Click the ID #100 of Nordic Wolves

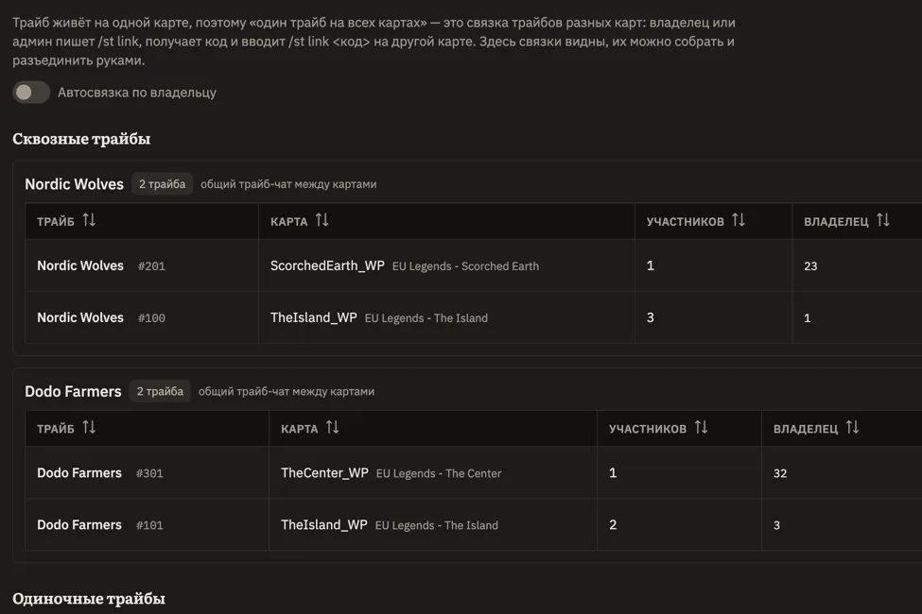[x=151, y=318]
